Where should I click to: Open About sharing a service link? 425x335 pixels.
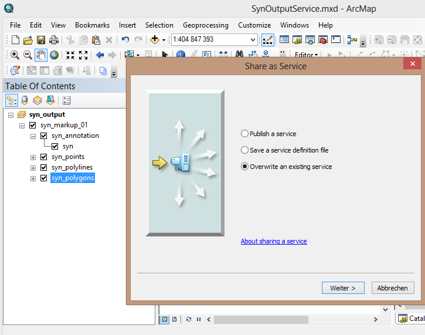click(x=274, y=241)
